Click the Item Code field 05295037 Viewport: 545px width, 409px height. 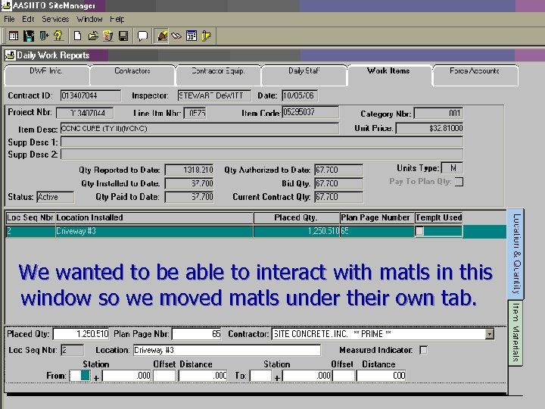(310, 112)
